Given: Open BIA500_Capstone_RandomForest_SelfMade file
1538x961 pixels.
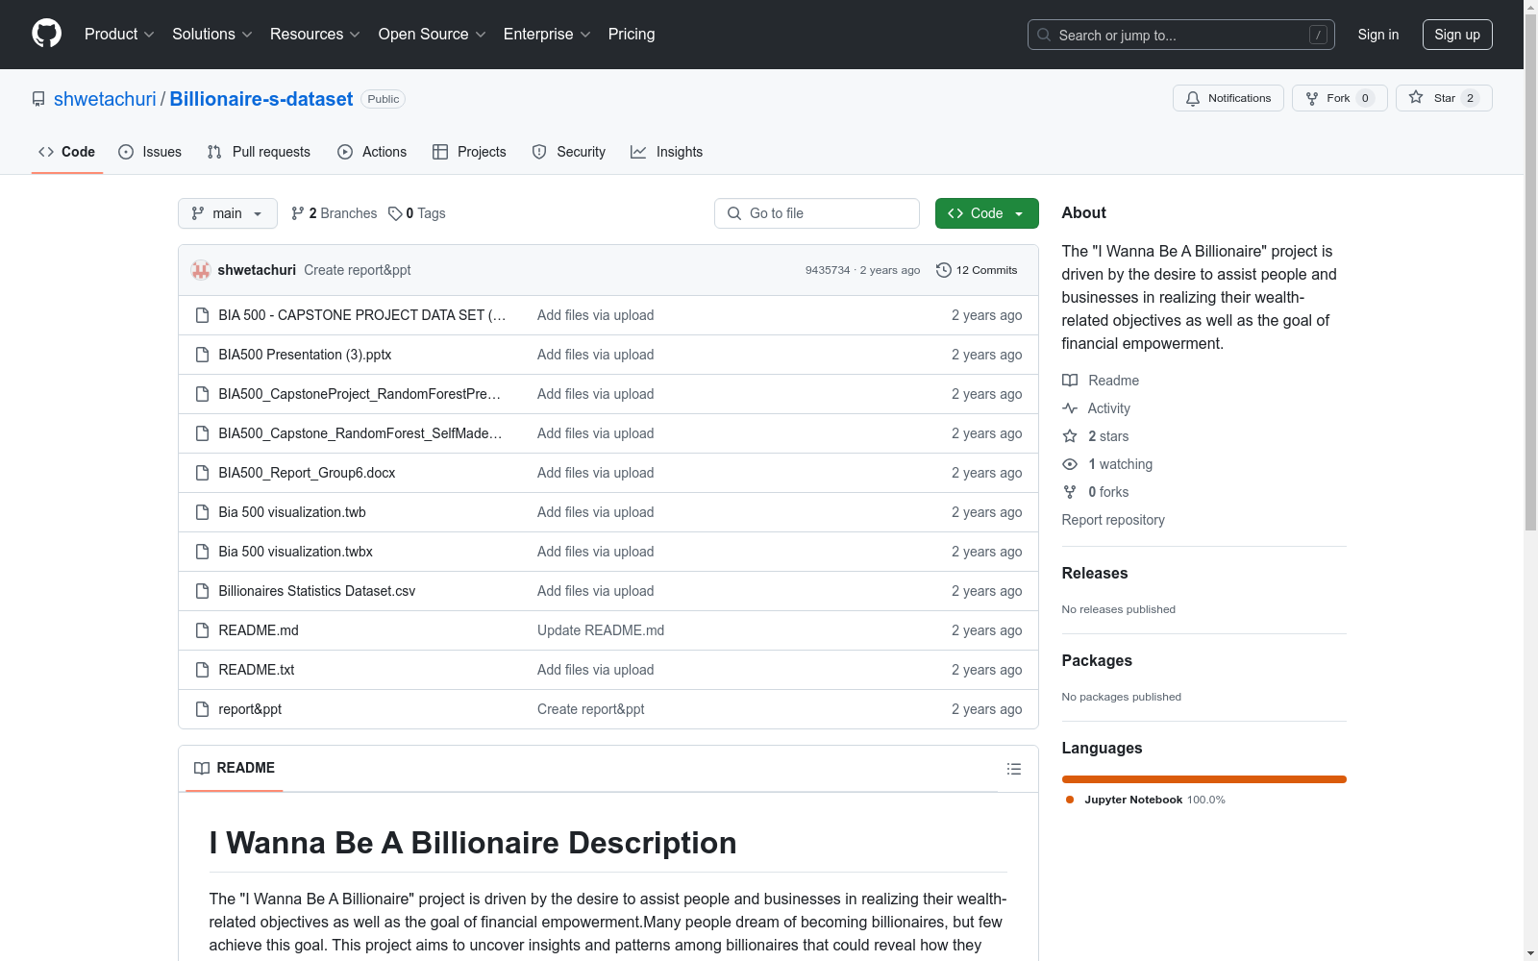Looking at the screenshot, I should (360, 433).
